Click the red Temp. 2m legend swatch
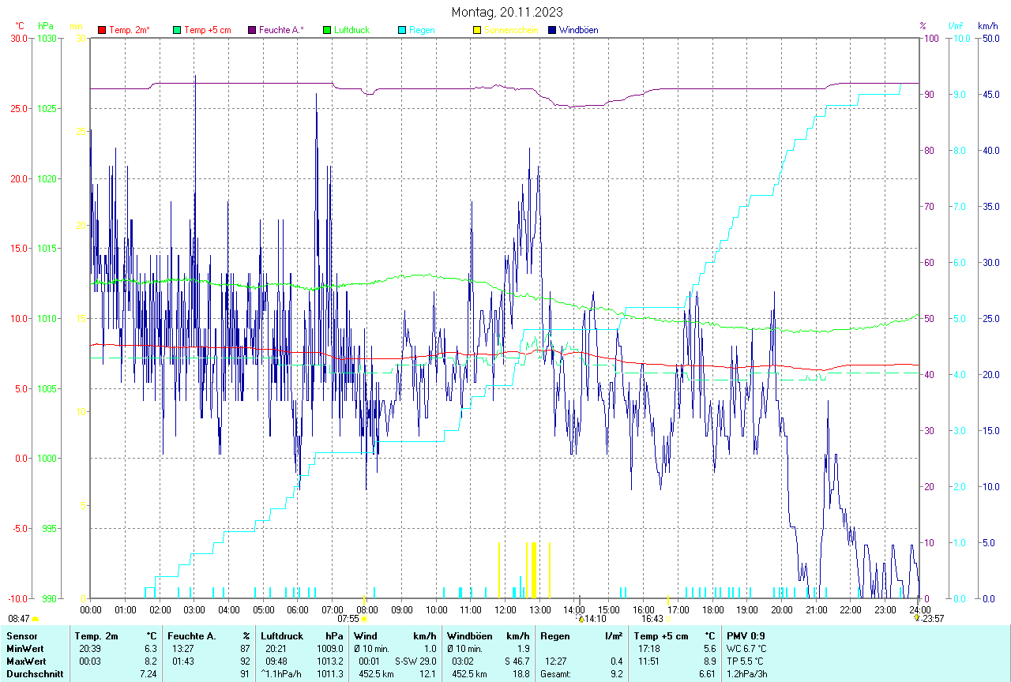 point(102,30)
